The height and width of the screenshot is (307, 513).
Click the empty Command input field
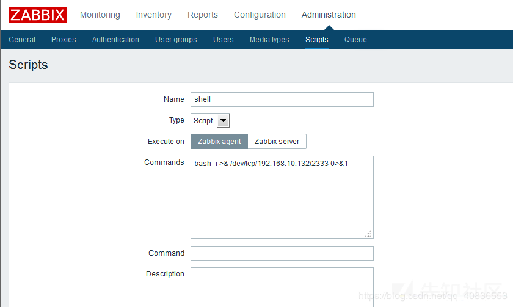pos(282,253)
